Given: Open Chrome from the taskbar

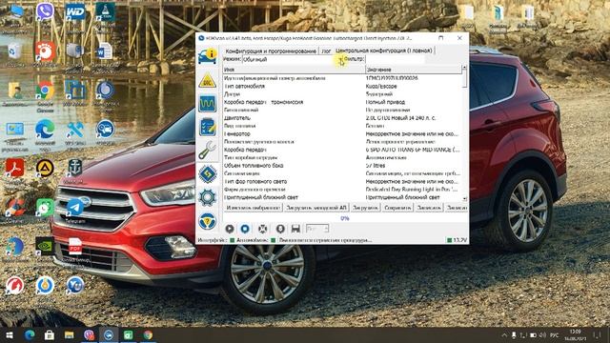Looking at the screenshot, I should pyautogui.click(x=148, y=334).
